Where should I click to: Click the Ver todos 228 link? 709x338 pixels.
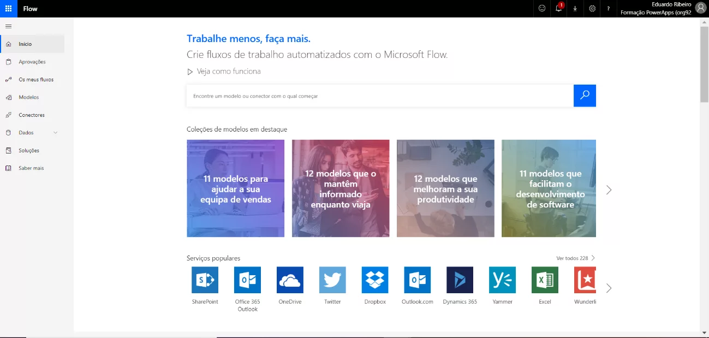pyautogui.click(x=575, y=258)
